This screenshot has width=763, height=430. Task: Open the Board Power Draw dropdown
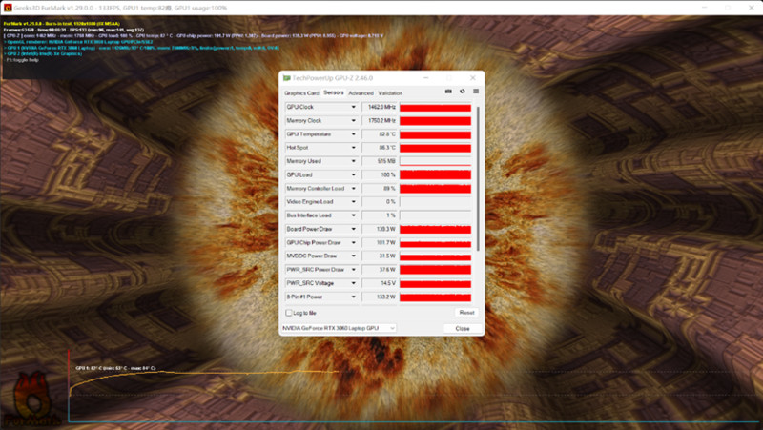[x=353, y=229]
